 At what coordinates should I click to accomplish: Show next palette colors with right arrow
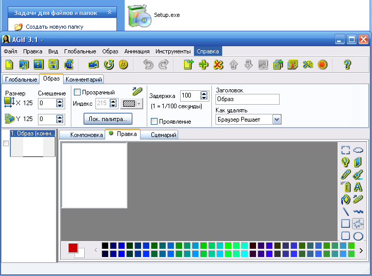point(361,251)
